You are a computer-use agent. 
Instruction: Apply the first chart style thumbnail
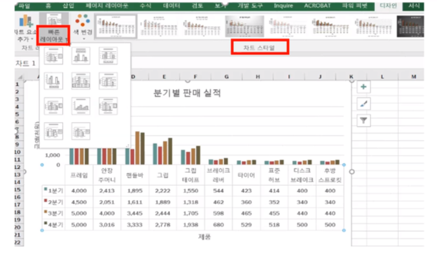coord(116,26)
